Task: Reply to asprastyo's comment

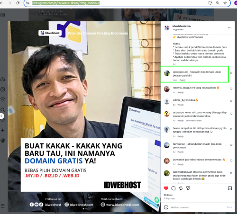Action: tap(181, 121)
